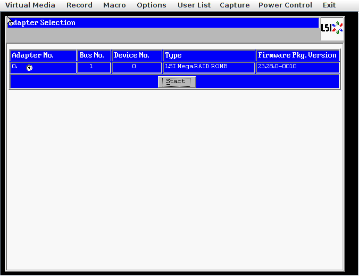Click the Device No. column header
Screen dimensions: 359x276
[137, 55]
